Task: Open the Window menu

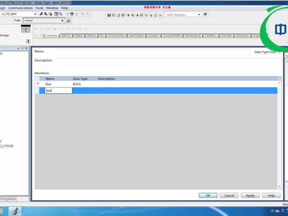Action: [x=52, y=8]
